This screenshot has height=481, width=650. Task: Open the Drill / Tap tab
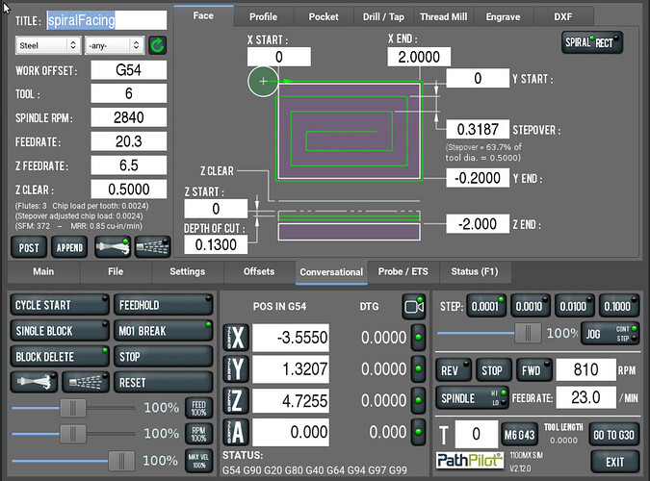click(383, 16)
